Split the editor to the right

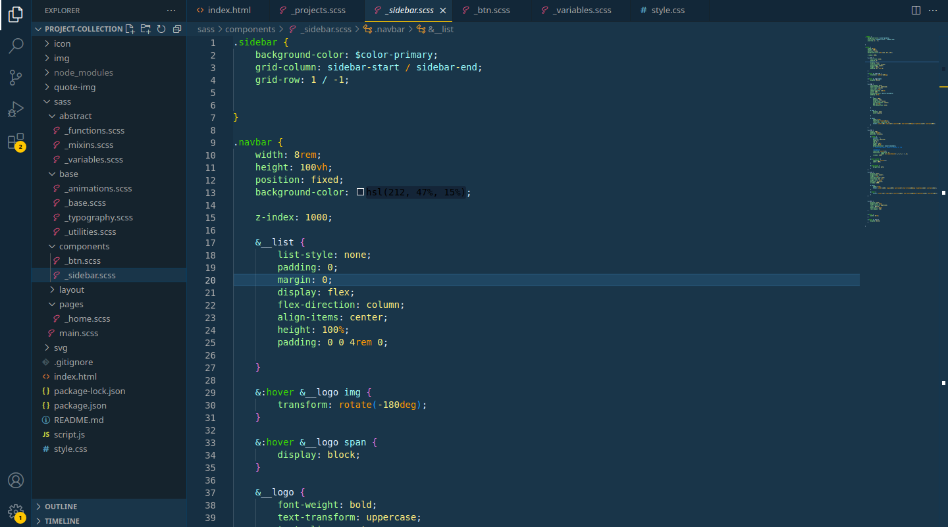[x=916, y=11]
